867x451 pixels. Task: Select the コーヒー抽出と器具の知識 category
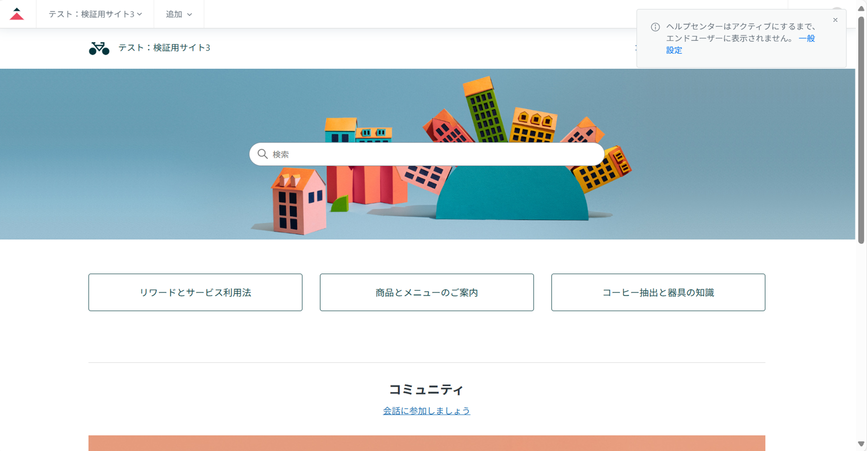[x=658, y=292]
